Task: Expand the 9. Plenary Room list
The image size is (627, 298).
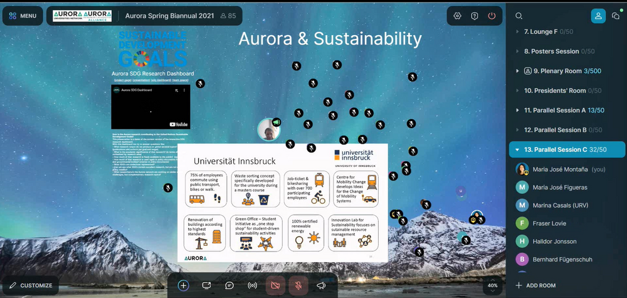Action: pyautogui.click(x=518, y=71)
